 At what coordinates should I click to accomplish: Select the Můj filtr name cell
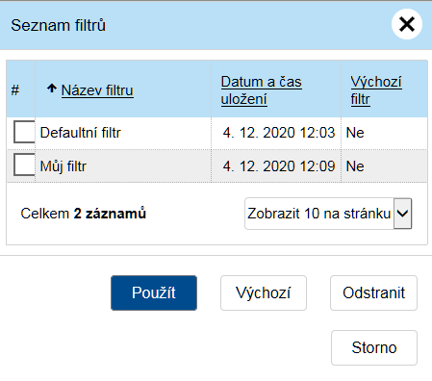tap(123, 166)
